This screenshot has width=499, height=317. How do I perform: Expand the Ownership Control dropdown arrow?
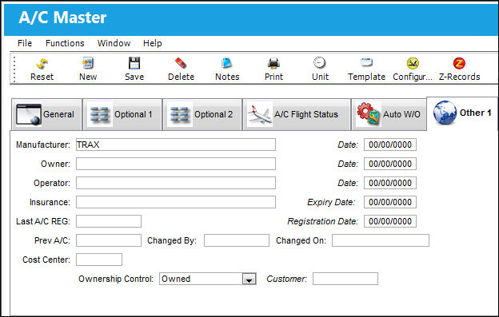(249, 279)
